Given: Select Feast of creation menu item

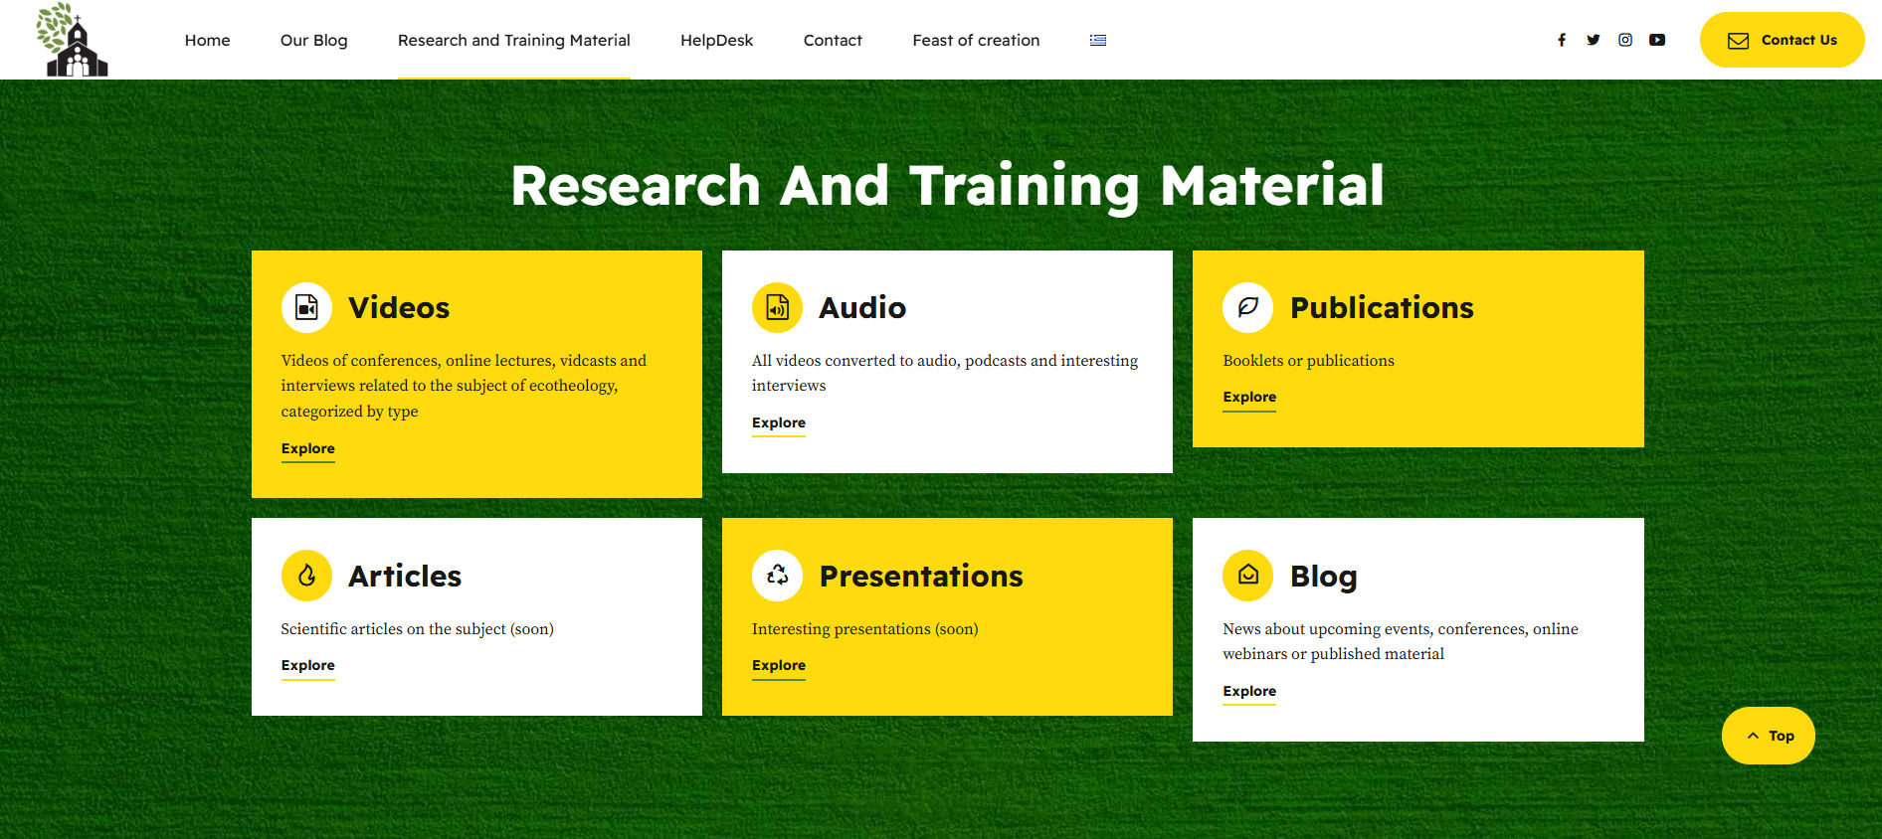Looking at the screenshot, I should pyautogui.click(x=976, y=40).
